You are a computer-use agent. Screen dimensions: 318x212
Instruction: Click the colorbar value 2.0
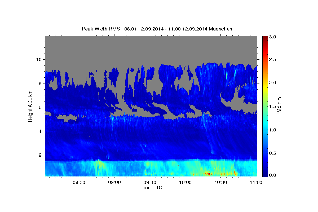click(x=273, y=83)
